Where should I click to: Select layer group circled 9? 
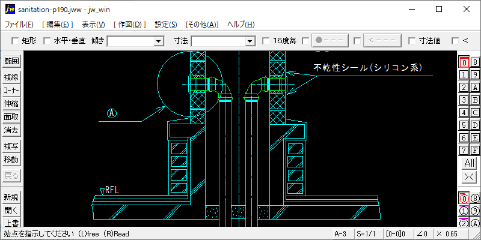[x=475, y=211]
